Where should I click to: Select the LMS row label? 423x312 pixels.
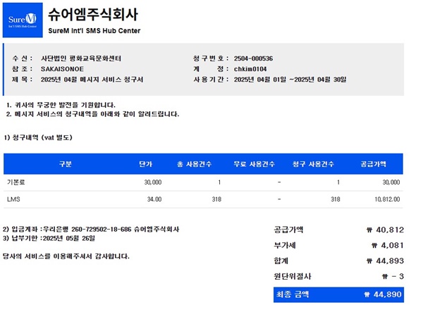coord(13,199)
